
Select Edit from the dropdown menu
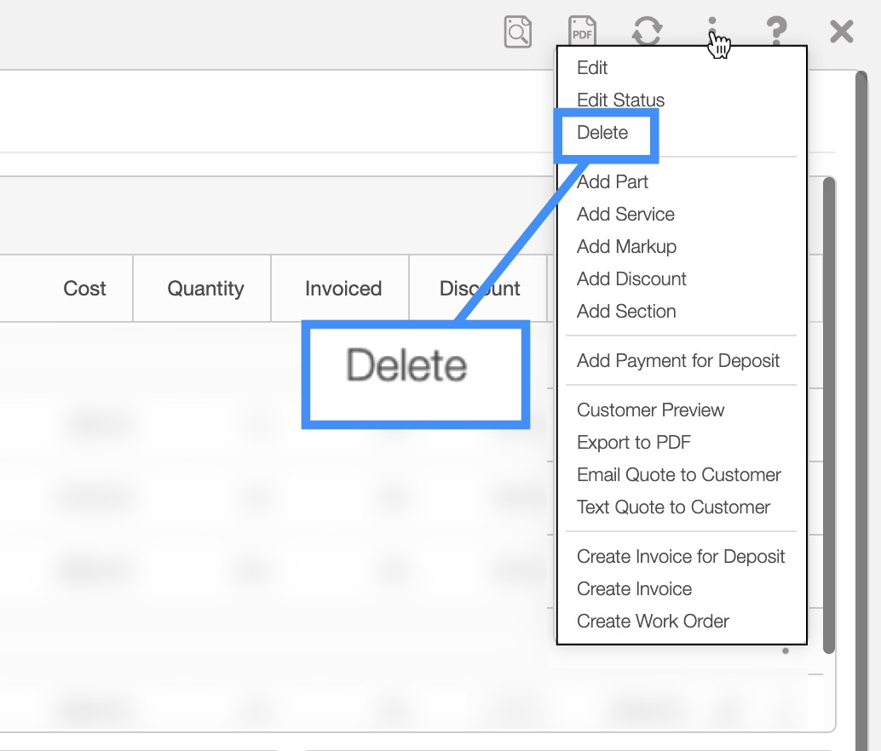[x=592, y=68]
